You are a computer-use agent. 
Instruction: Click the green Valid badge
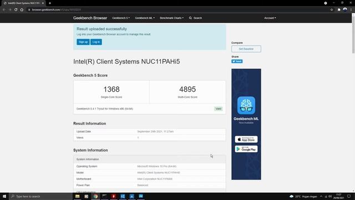pos(218,109)
